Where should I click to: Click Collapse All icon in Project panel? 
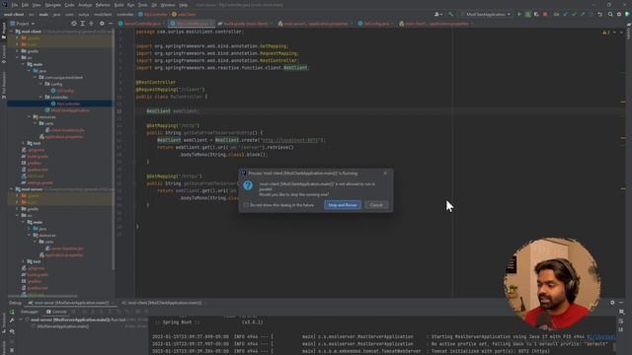92,24
